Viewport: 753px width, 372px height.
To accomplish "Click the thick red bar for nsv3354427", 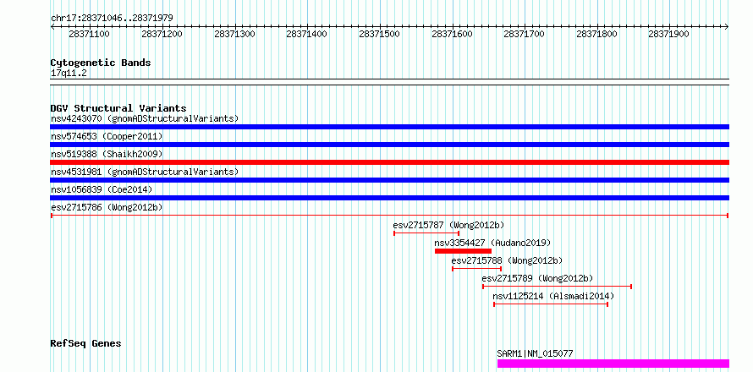I will pos(463,251).
